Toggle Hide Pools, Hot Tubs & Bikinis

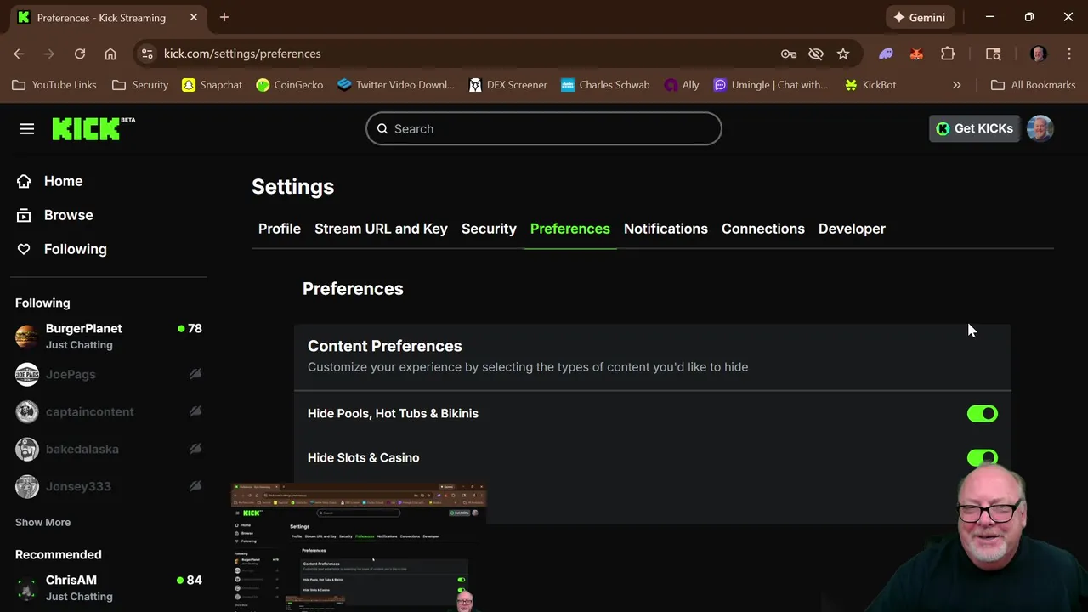(x=983, y=414)
